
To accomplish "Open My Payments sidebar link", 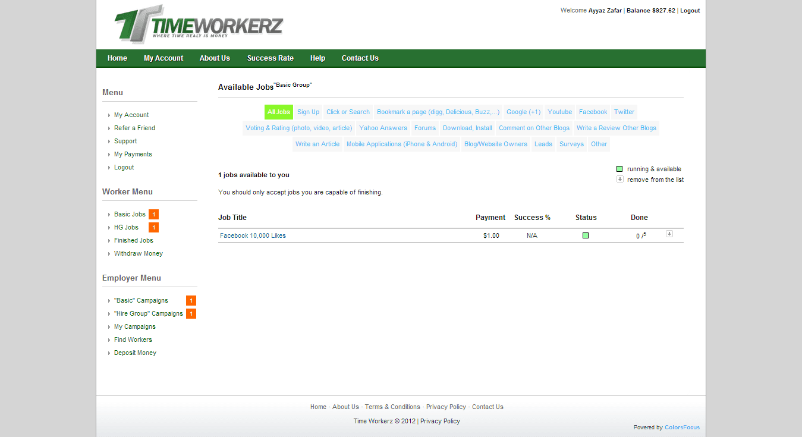I will click(133, 155).
